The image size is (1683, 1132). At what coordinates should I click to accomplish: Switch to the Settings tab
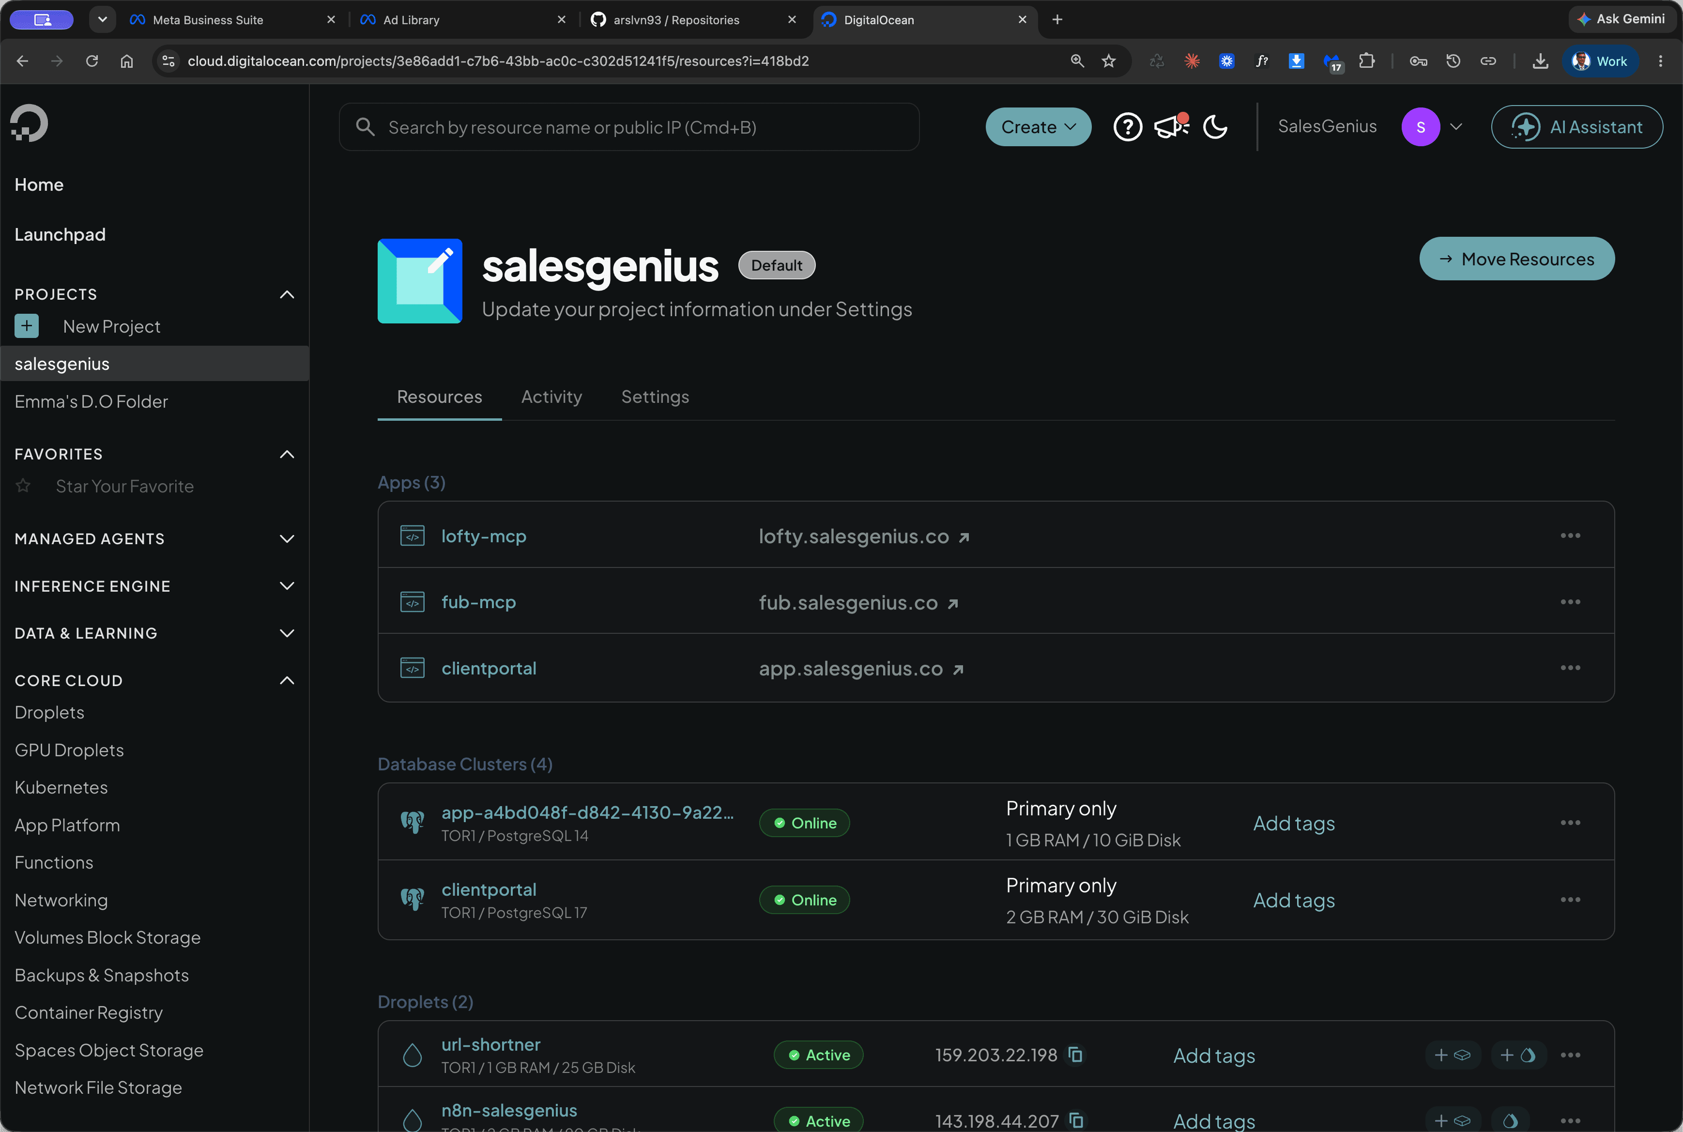point(655,397)
